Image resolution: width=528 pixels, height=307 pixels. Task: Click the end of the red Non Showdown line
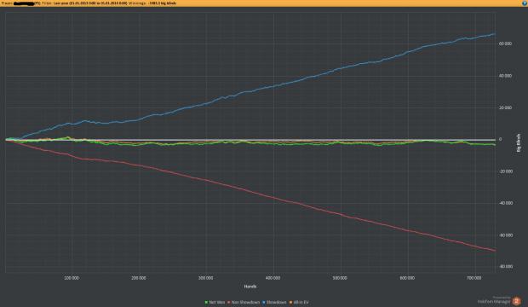(x=495, y=251)
